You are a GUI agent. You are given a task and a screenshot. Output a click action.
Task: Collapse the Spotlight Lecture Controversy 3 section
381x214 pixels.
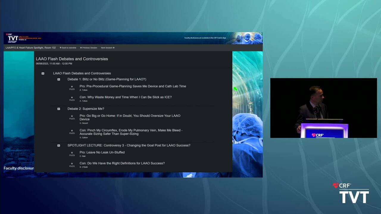pyautogui.click(x=59, y=145)
